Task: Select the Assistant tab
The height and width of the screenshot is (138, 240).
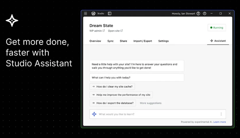Action: click(218, 41)
